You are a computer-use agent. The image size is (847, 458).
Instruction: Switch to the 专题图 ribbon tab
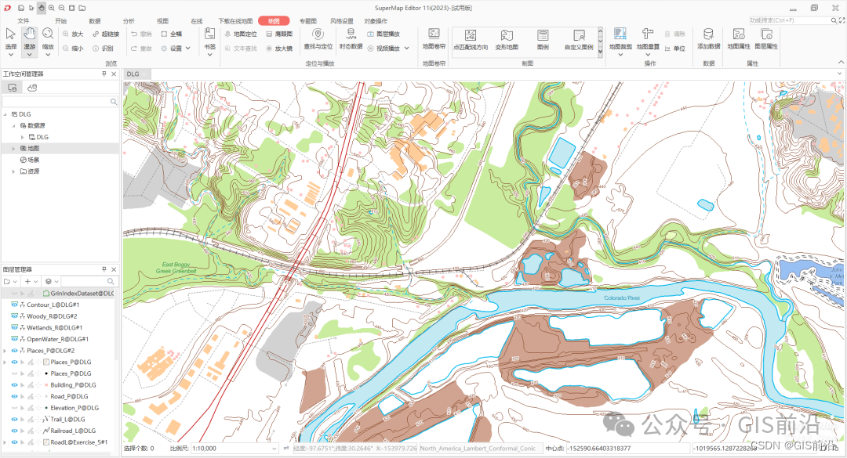point(308,21)
